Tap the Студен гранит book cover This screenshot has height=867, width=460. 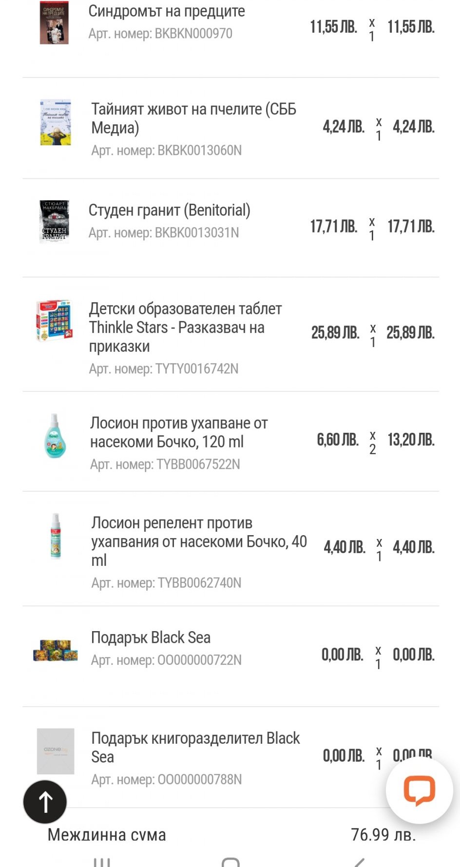(x=54, y=221)
